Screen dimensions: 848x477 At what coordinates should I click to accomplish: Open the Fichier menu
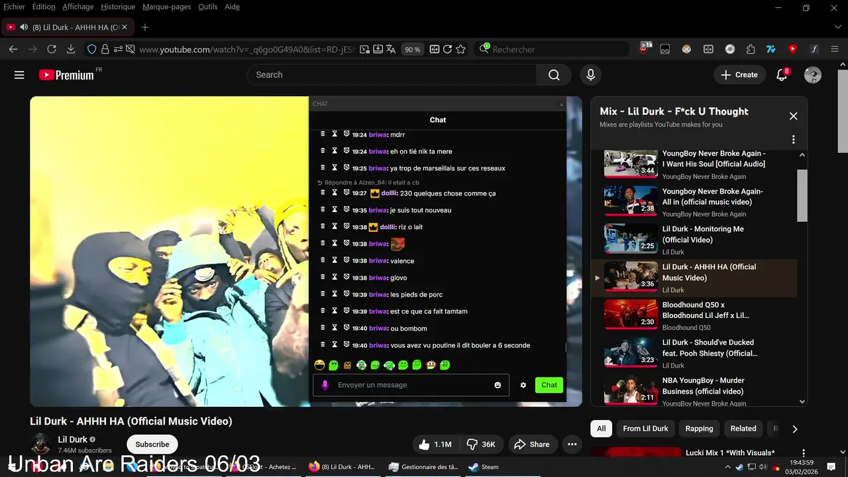[x=15, y=7]
